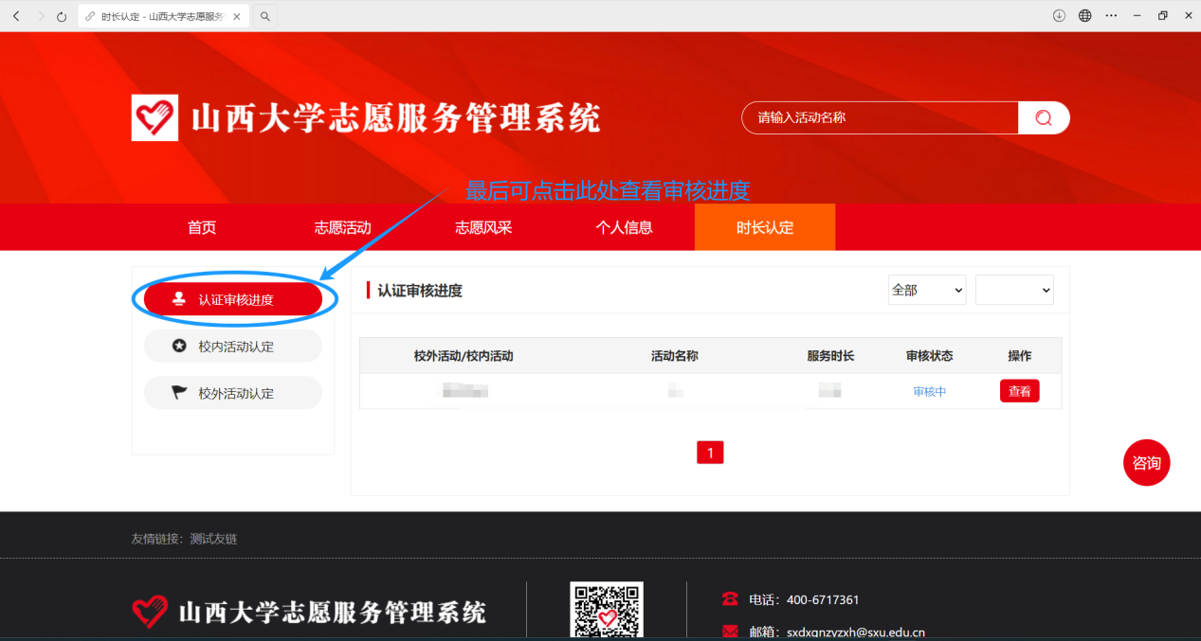Select 校内活动认定 in the sidebar
1201x641 pixels.
(233, 347)
